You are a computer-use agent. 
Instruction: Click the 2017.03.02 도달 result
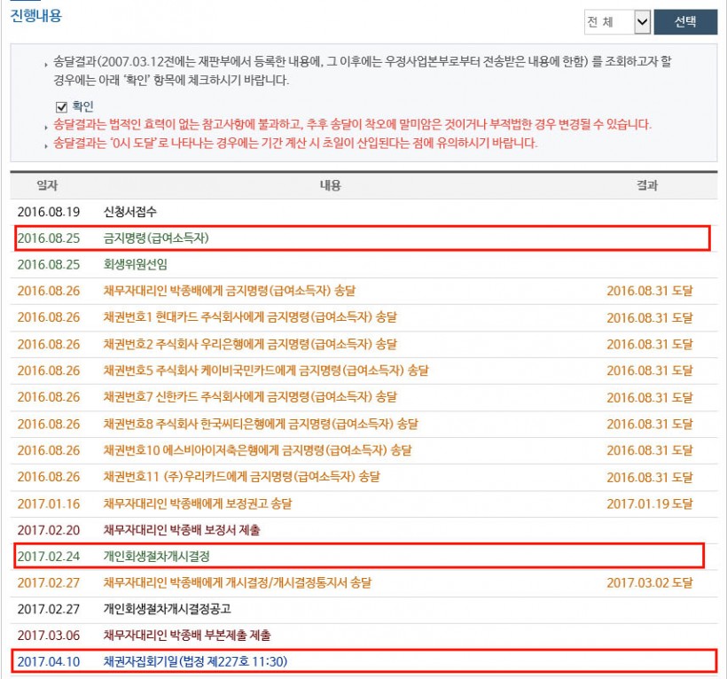pos(650,583)
